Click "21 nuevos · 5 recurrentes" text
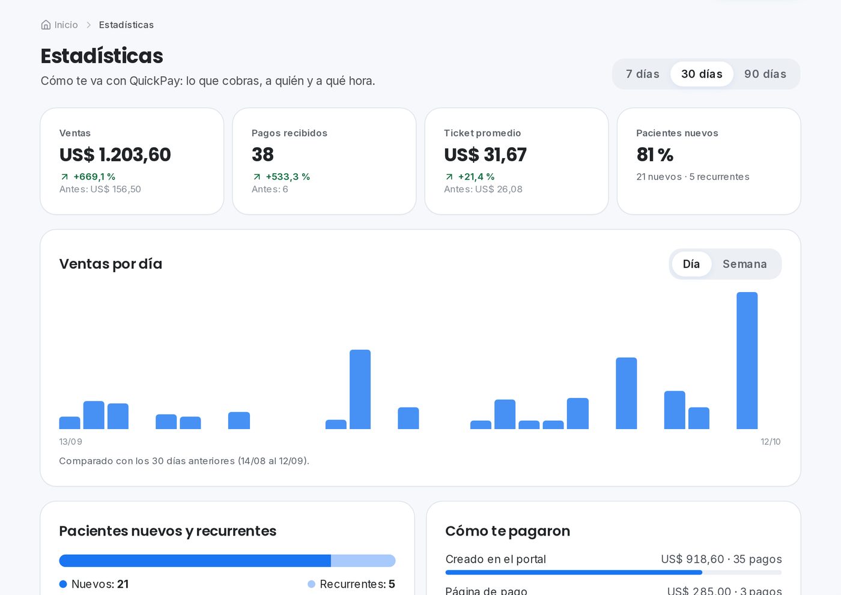The image size is (841, 595). click(693, 177)
